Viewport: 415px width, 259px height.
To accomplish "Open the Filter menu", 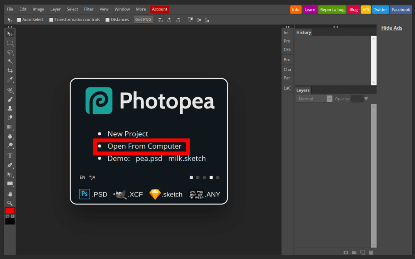I will click(88, 9).
